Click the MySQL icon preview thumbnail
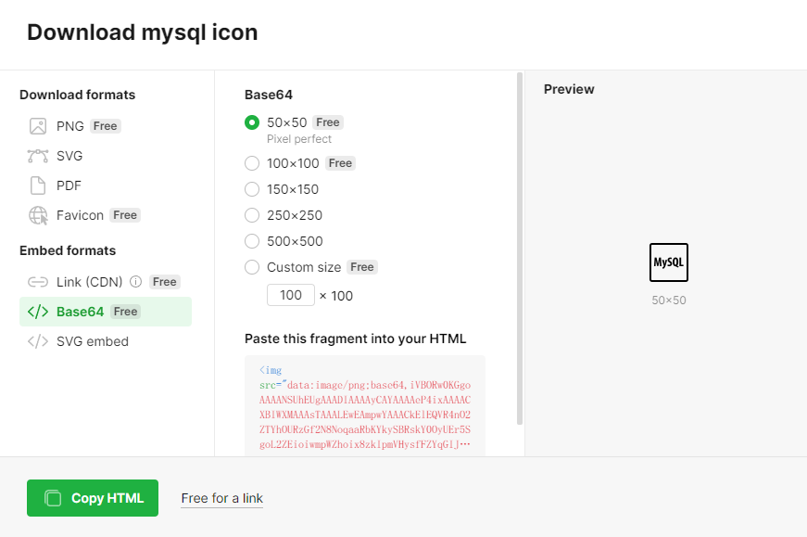The height and width of the screenshot is (537, 807). [x=668, y=262]
